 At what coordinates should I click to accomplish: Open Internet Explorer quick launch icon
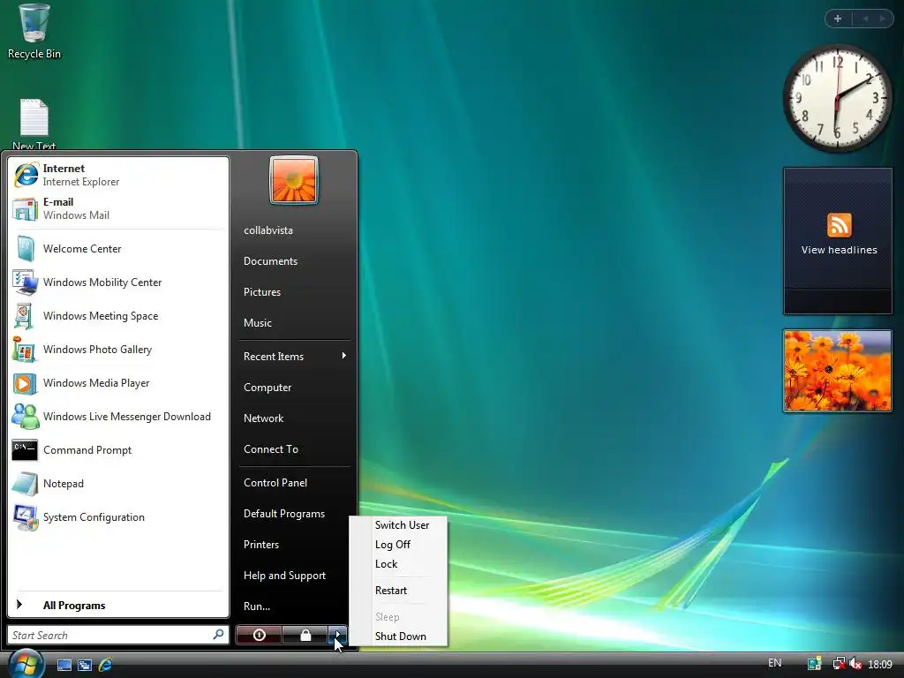coord(106,665)
